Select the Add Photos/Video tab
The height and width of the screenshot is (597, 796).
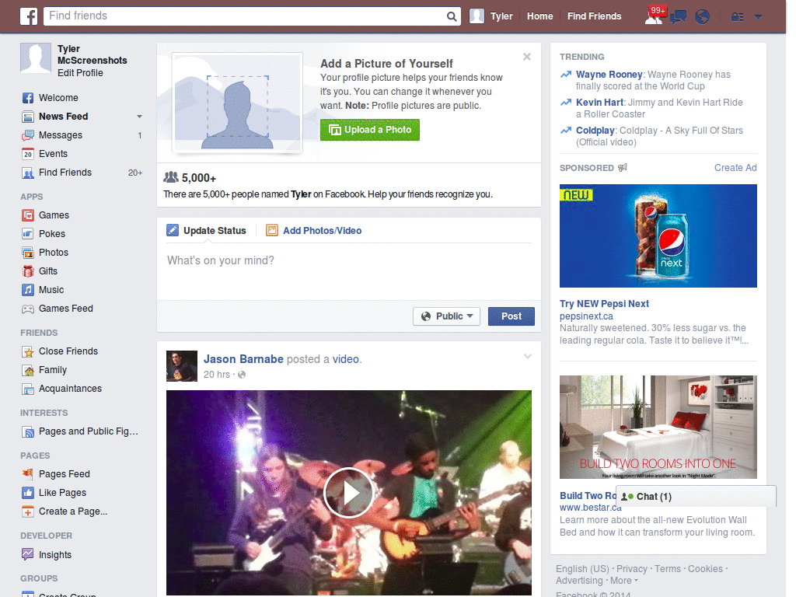314,230
